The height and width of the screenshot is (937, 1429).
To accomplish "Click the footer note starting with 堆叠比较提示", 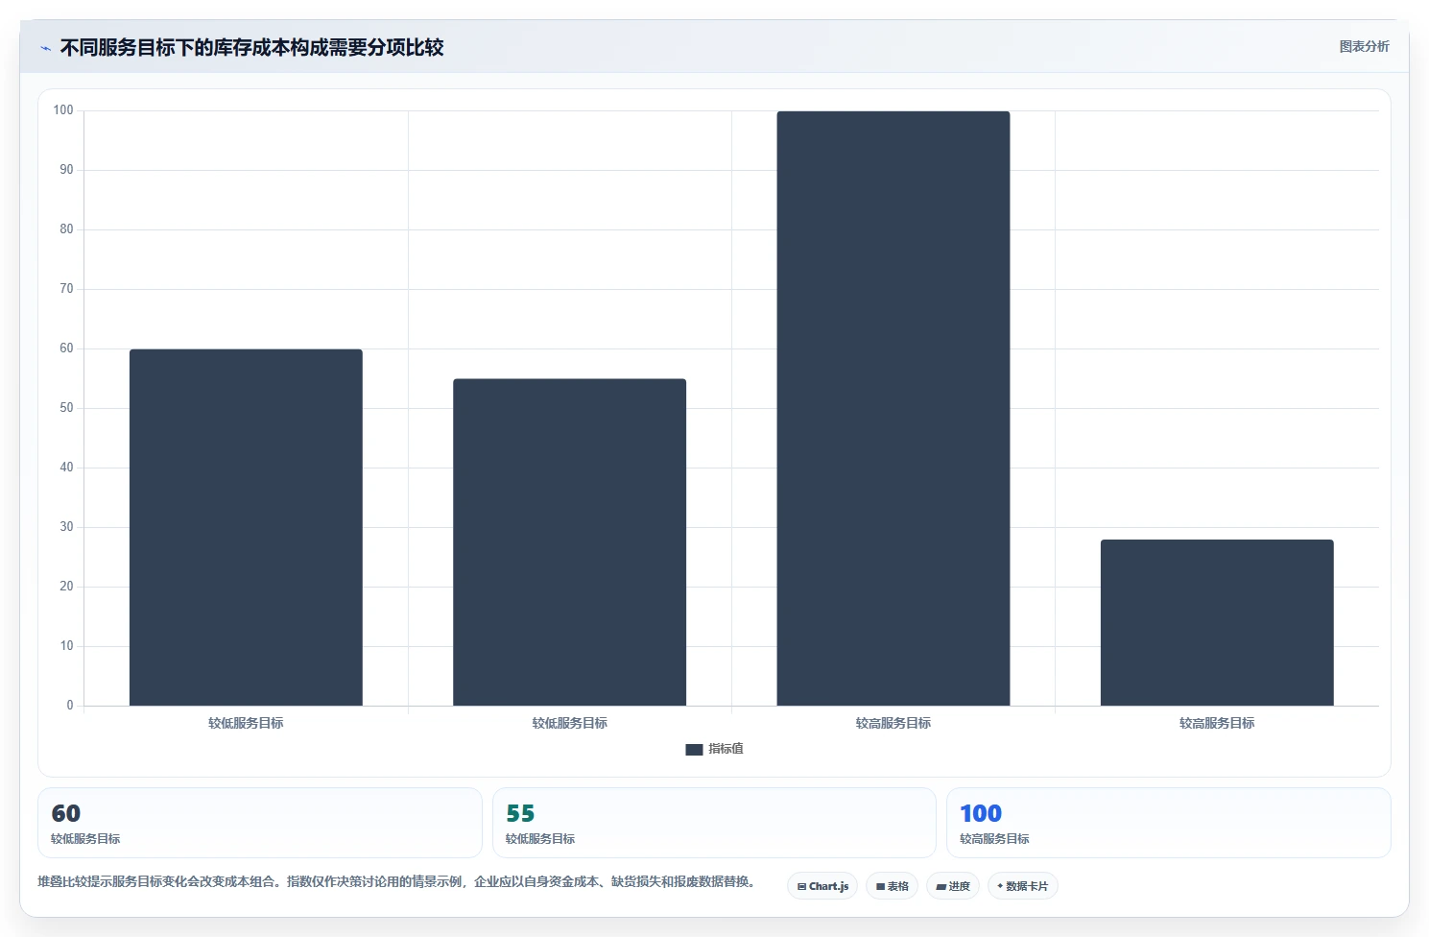I will [x=398, y=881].
